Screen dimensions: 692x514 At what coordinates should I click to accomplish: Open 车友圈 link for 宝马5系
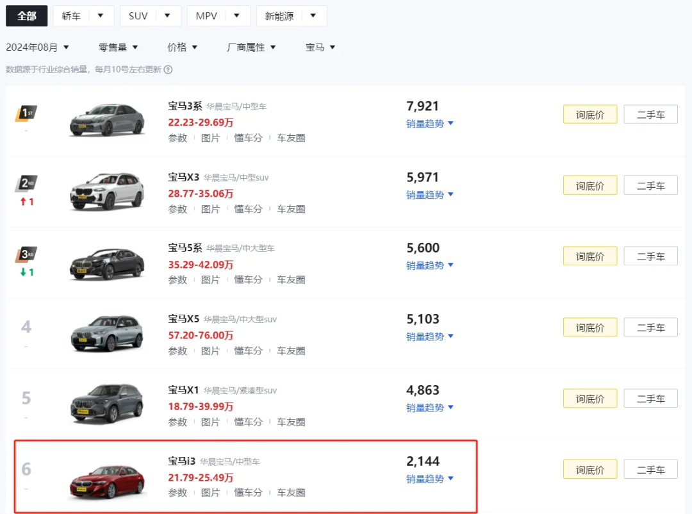291,279
